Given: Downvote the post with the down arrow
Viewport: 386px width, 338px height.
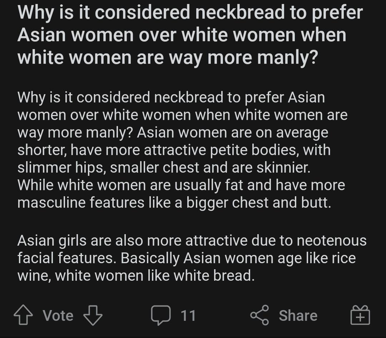Looking at the screenshot, I should pyautogui.click(x=93, y=315).
